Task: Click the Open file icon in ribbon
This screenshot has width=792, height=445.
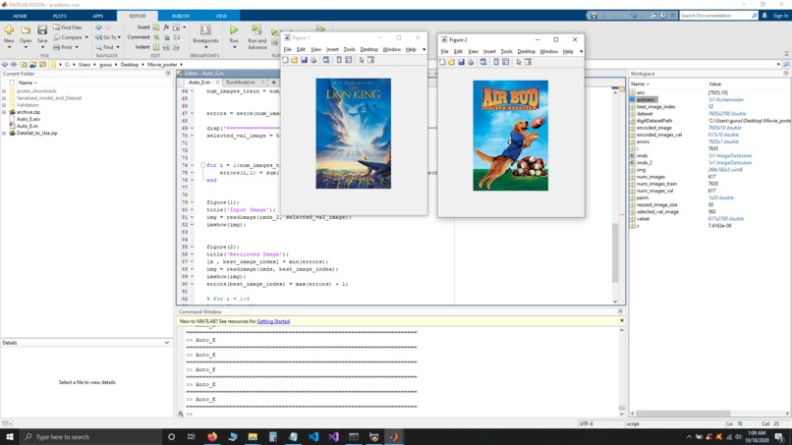Action: (26, 30)
